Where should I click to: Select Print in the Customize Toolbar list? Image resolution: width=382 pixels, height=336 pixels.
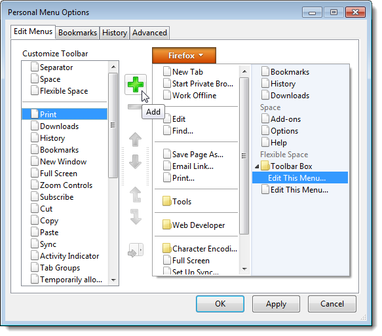pos(65,114)
